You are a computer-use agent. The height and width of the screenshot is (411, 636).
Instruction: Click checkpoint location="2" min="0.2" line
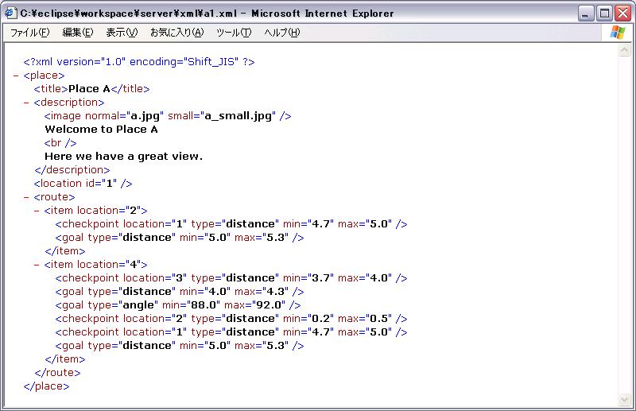[x=231, y=319]
